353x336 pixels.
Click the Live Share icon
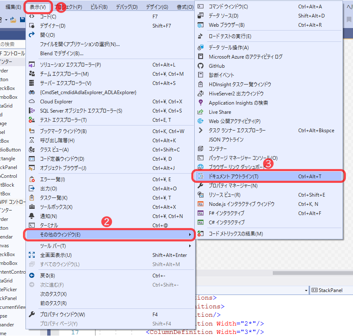201,112
